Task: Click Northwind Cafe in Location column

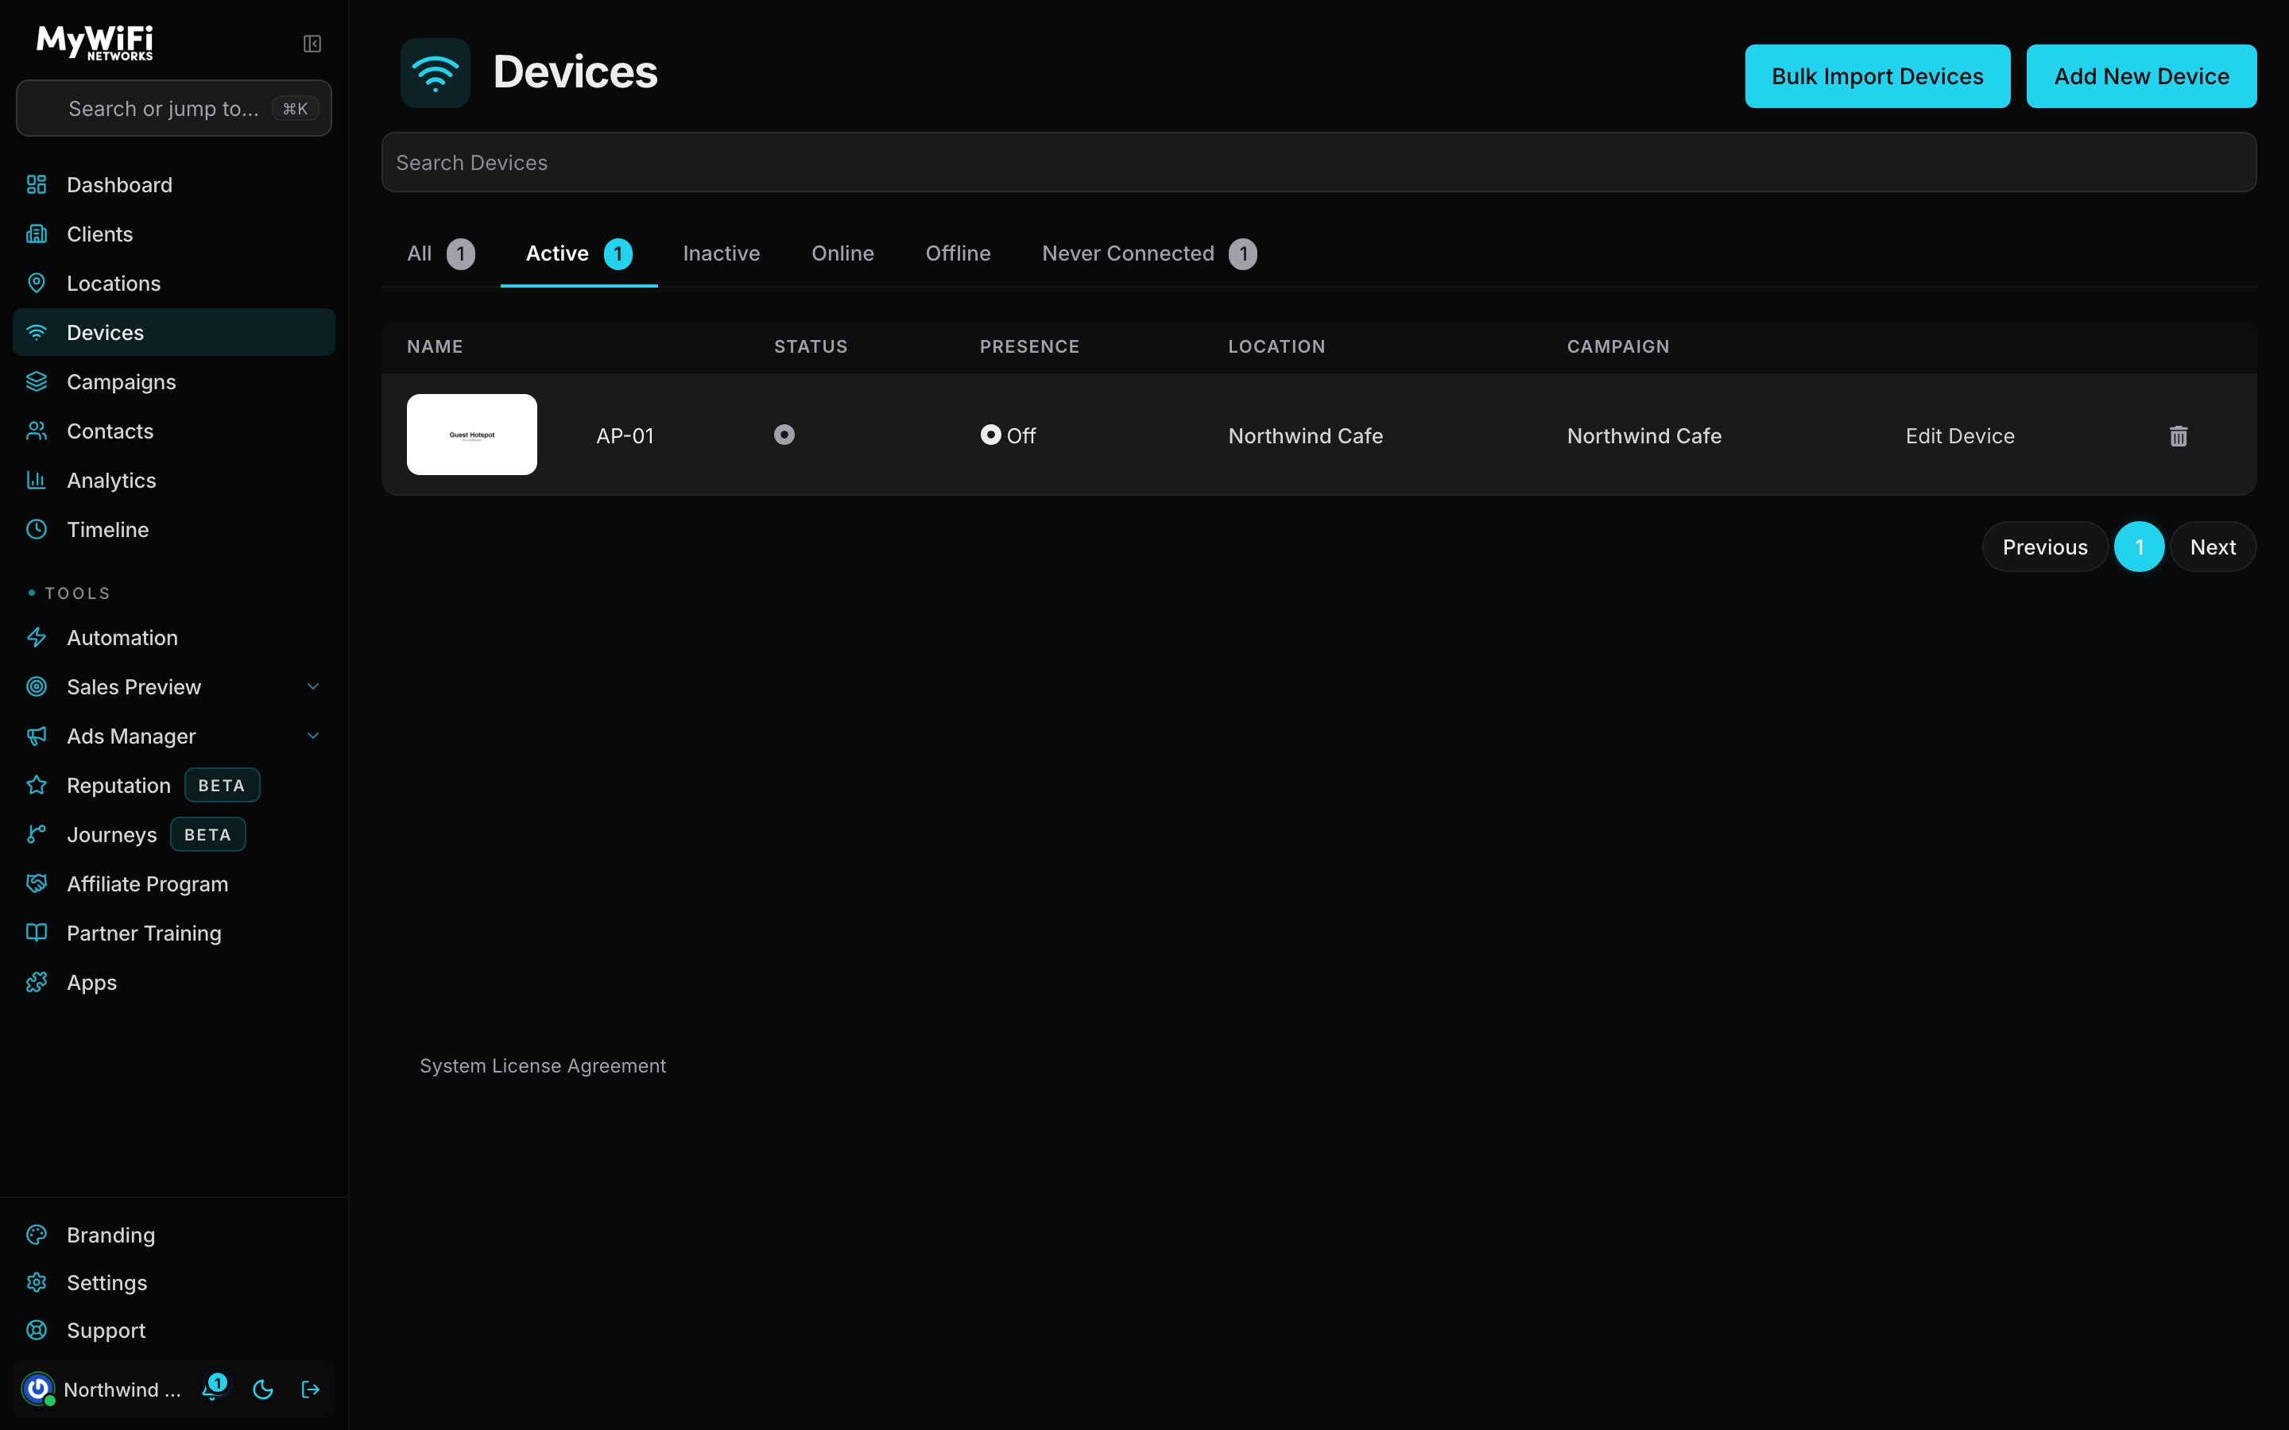Action: pos(1305,436)
